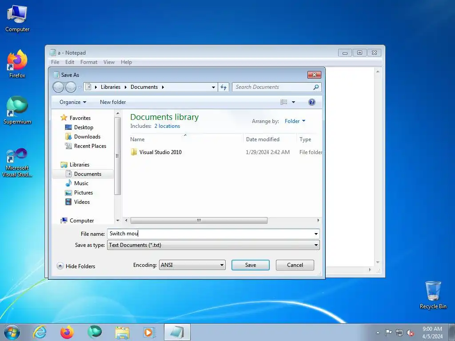Click the Supermium desktop shortcut

click(17, 110)
